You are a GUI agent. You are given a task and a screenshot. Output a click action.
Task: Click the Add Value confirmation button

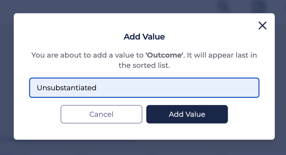[187, 114]
